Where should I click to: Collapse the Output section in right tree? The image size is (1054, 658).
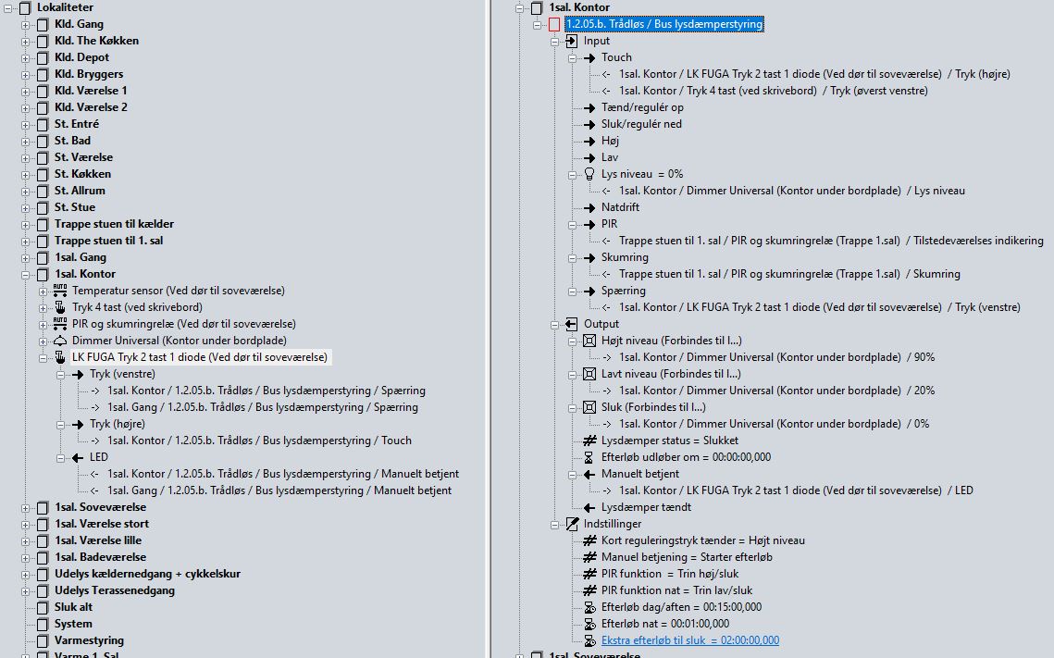pyautogui.click(x=554, y=324)
